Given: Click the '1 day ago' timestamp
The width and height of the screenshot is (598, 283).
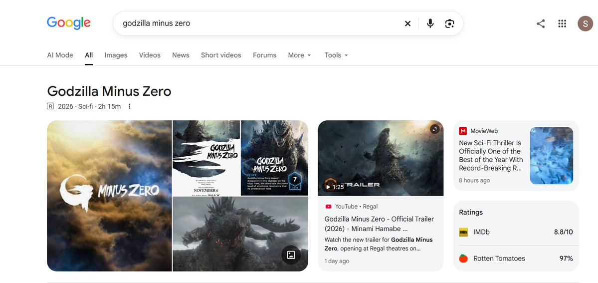Looking at the screenshot, I should pos(337,261).
